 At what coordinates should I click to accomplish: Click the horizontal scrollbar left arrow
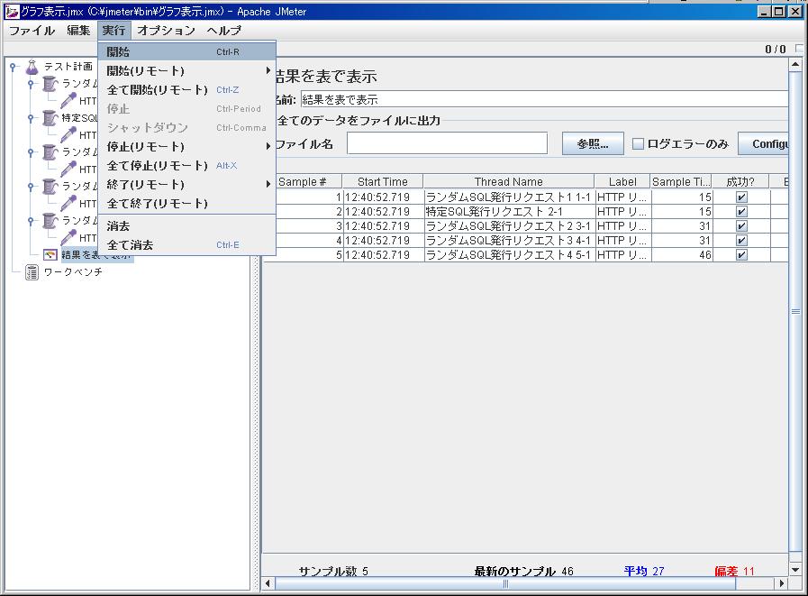pos(268,583)
